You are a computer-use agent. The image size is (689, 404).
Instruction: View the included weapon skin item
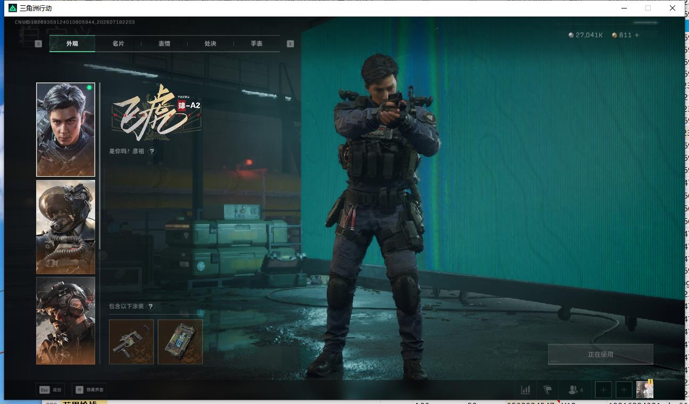(131, 342)
